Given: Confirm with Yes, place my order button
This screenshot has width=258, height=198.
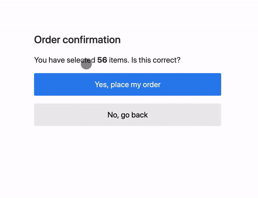Looking at the screenshot, I should [127, 84].
